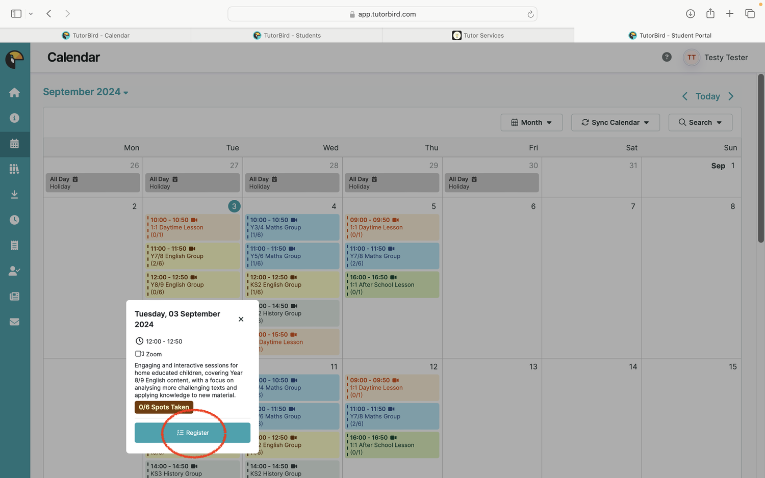Image resolution: width=765 pixels, height=478 pixels.
Task: Open Safari's downloads icon
Action: coord(691,14)
